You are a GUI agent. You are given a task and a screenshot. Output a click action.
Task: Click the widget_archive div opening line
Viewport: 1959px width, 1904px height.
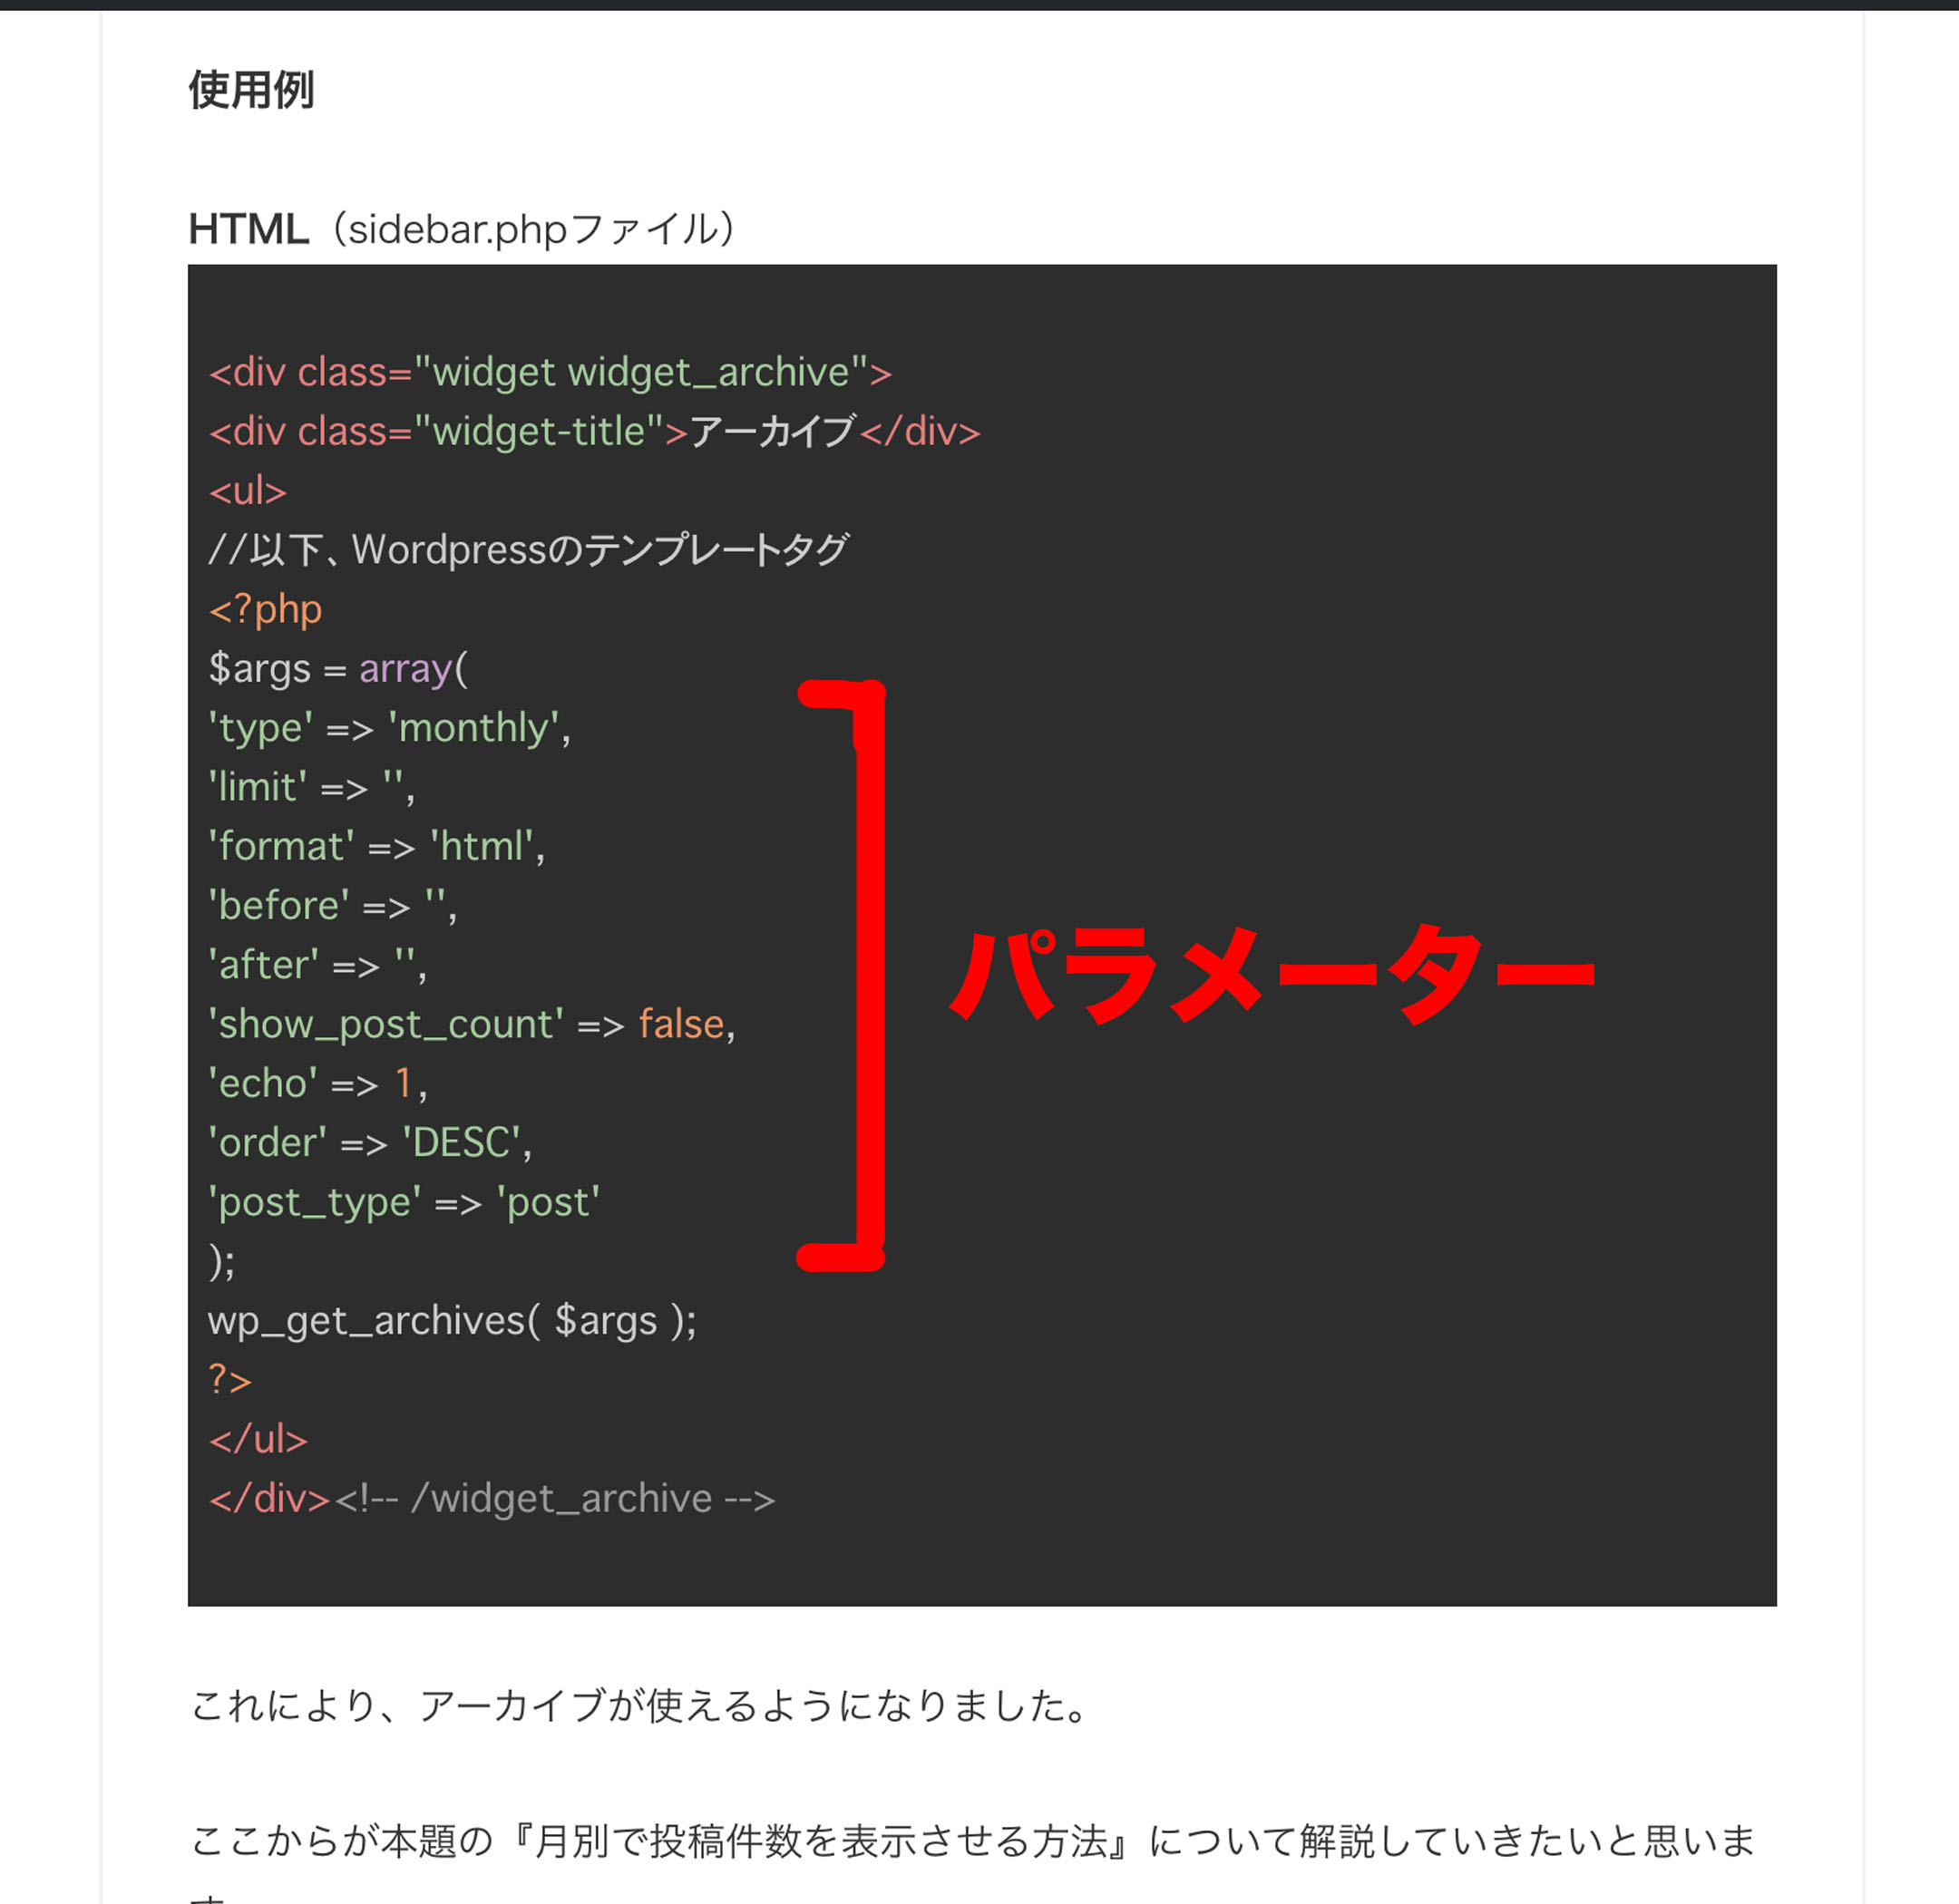tap(550, 372)
